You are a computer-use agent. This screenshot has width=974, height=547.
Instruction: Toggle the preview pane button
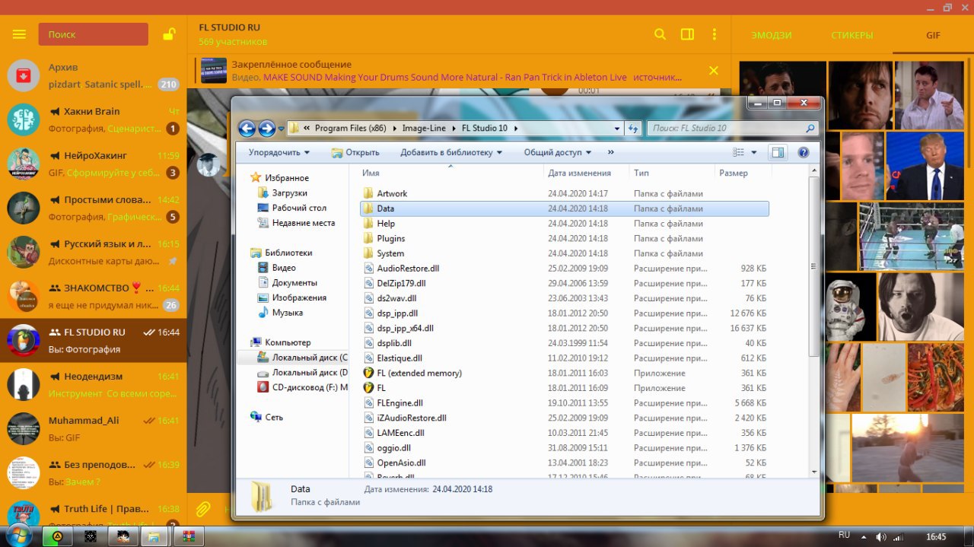point(777,152)
